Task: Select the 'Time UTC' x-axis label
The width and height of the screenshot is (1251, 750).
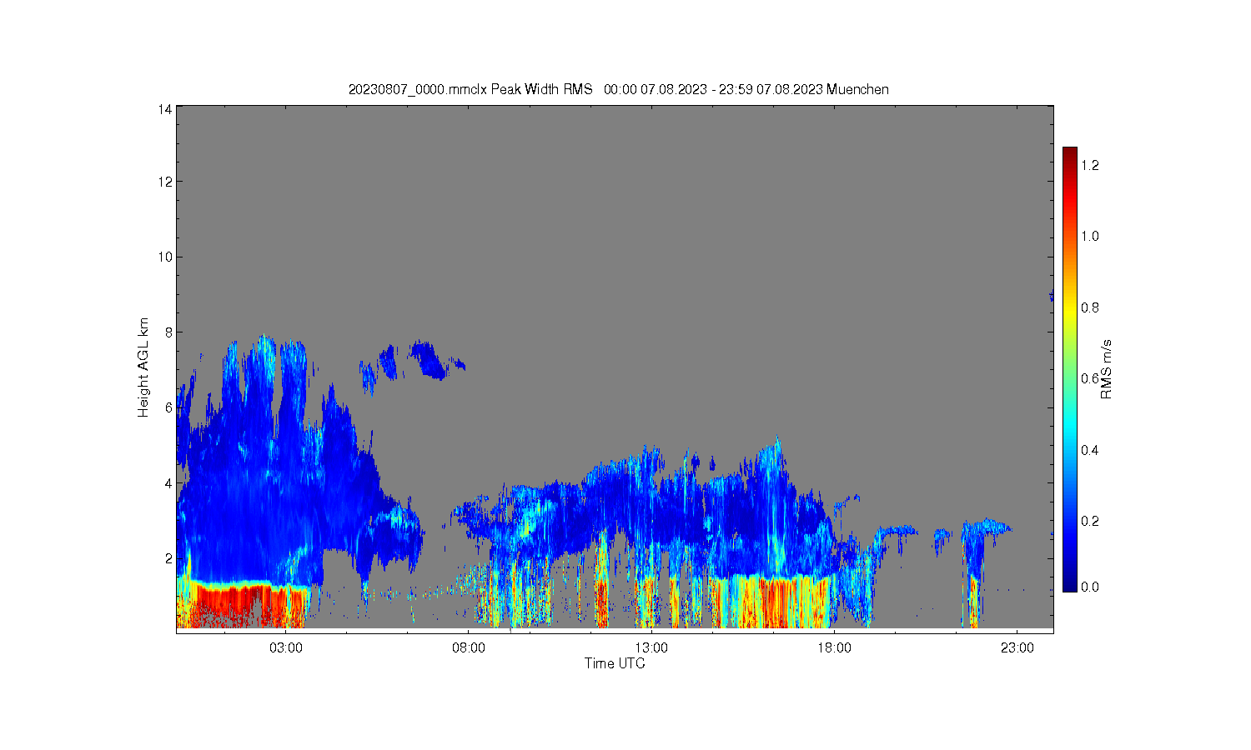Action: pos(615,663)
